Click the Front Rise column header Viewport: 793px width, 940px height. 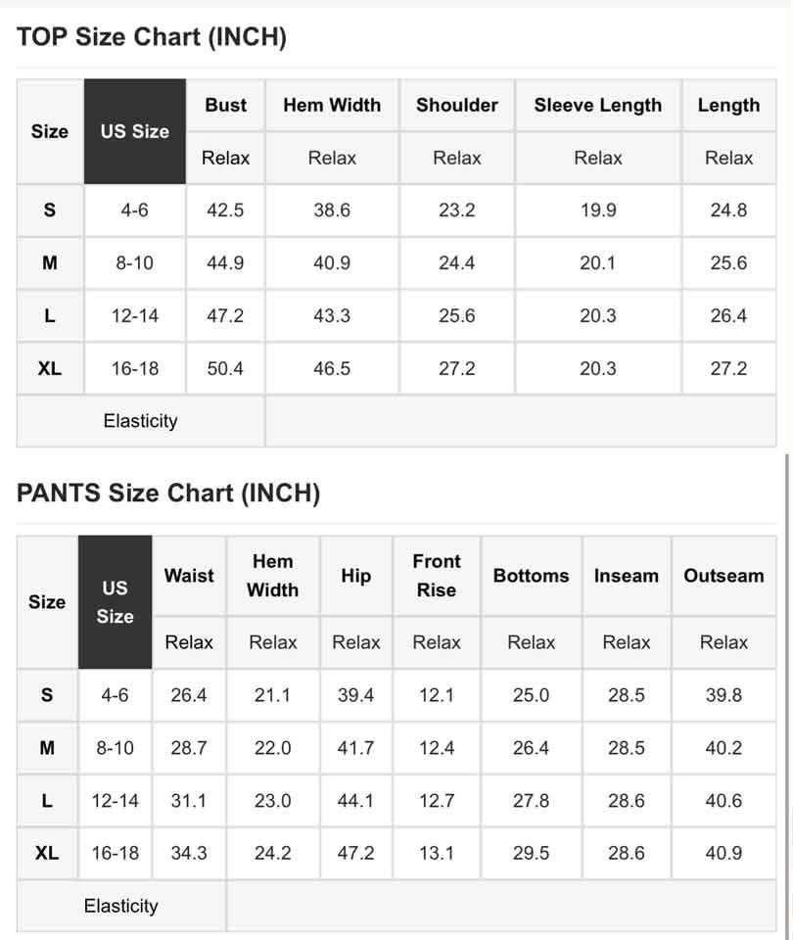[437, 576]
